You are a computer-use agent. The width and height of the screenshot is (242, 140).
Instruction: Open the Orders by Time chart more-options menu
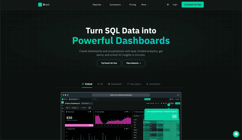click(x=131, y=129)
